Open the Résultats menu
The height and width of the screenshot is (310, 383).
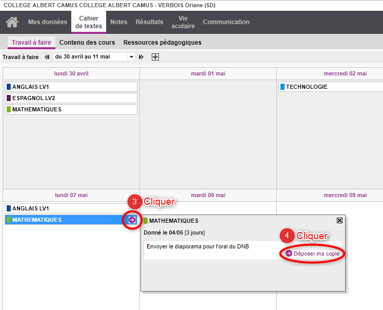point(149,22)
